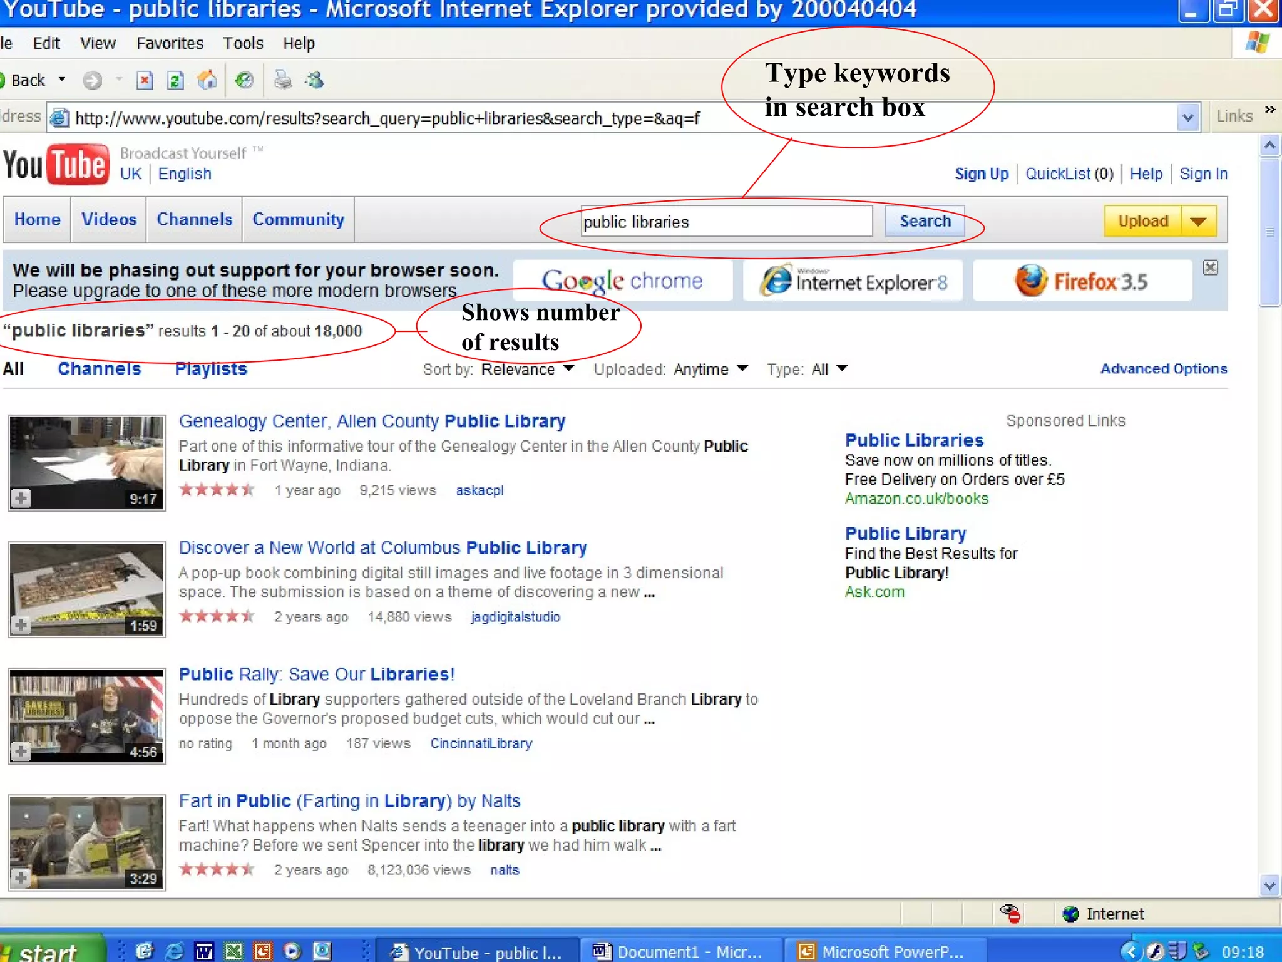
Task: Click the Sign In link
Action: 1203,173
